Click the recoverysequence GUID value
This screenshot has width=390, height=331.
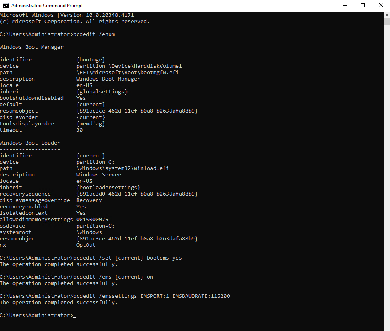point(137,194)
